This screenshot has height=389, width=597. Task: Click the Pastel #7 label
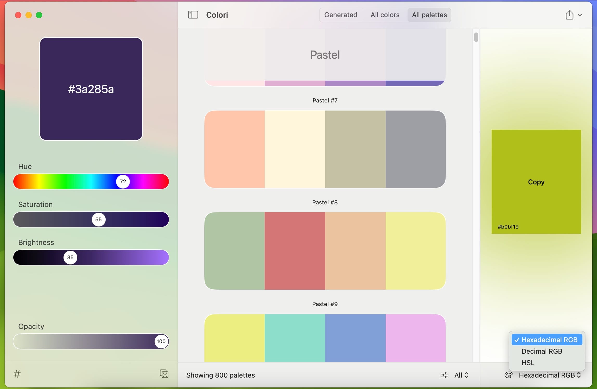point(325,100)
